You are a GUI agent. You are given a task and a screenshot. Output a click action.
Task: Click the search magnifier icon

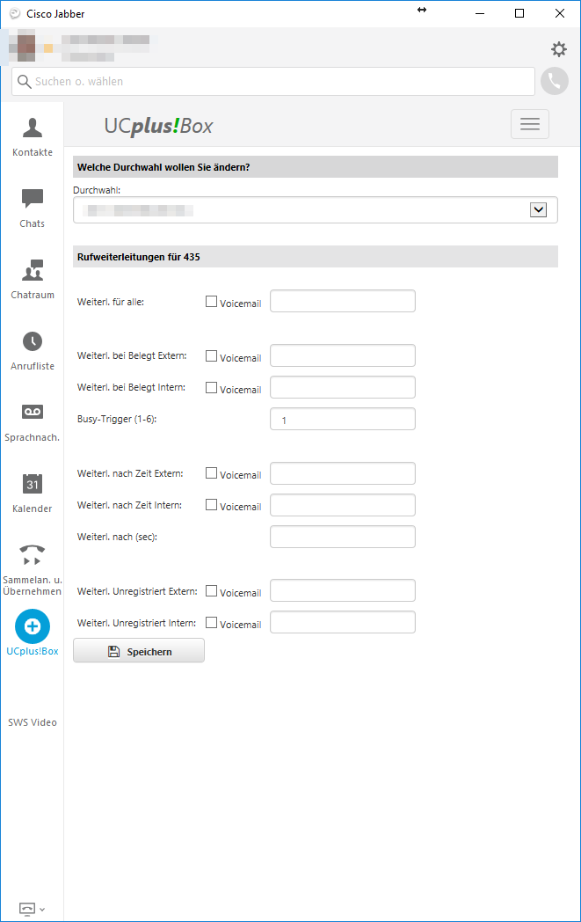click(24, 81)
